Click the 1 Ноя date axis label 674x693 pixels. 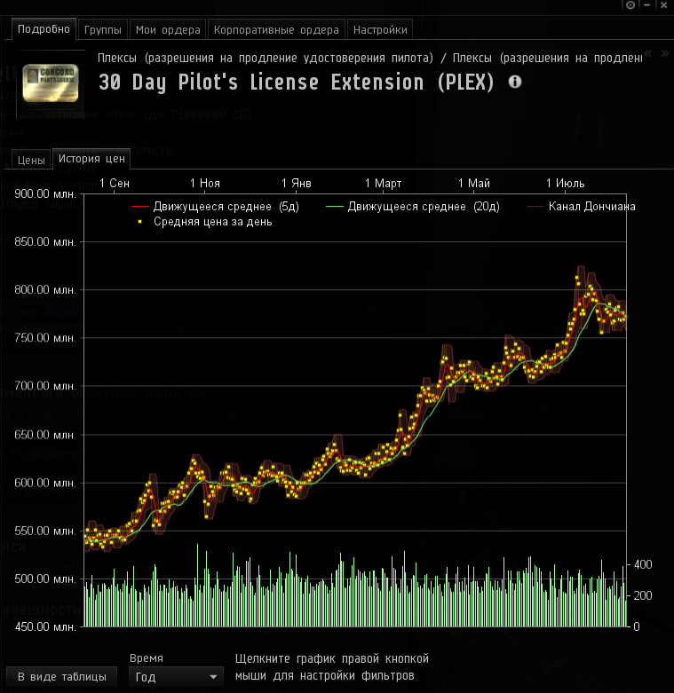[x=205, y=183]
